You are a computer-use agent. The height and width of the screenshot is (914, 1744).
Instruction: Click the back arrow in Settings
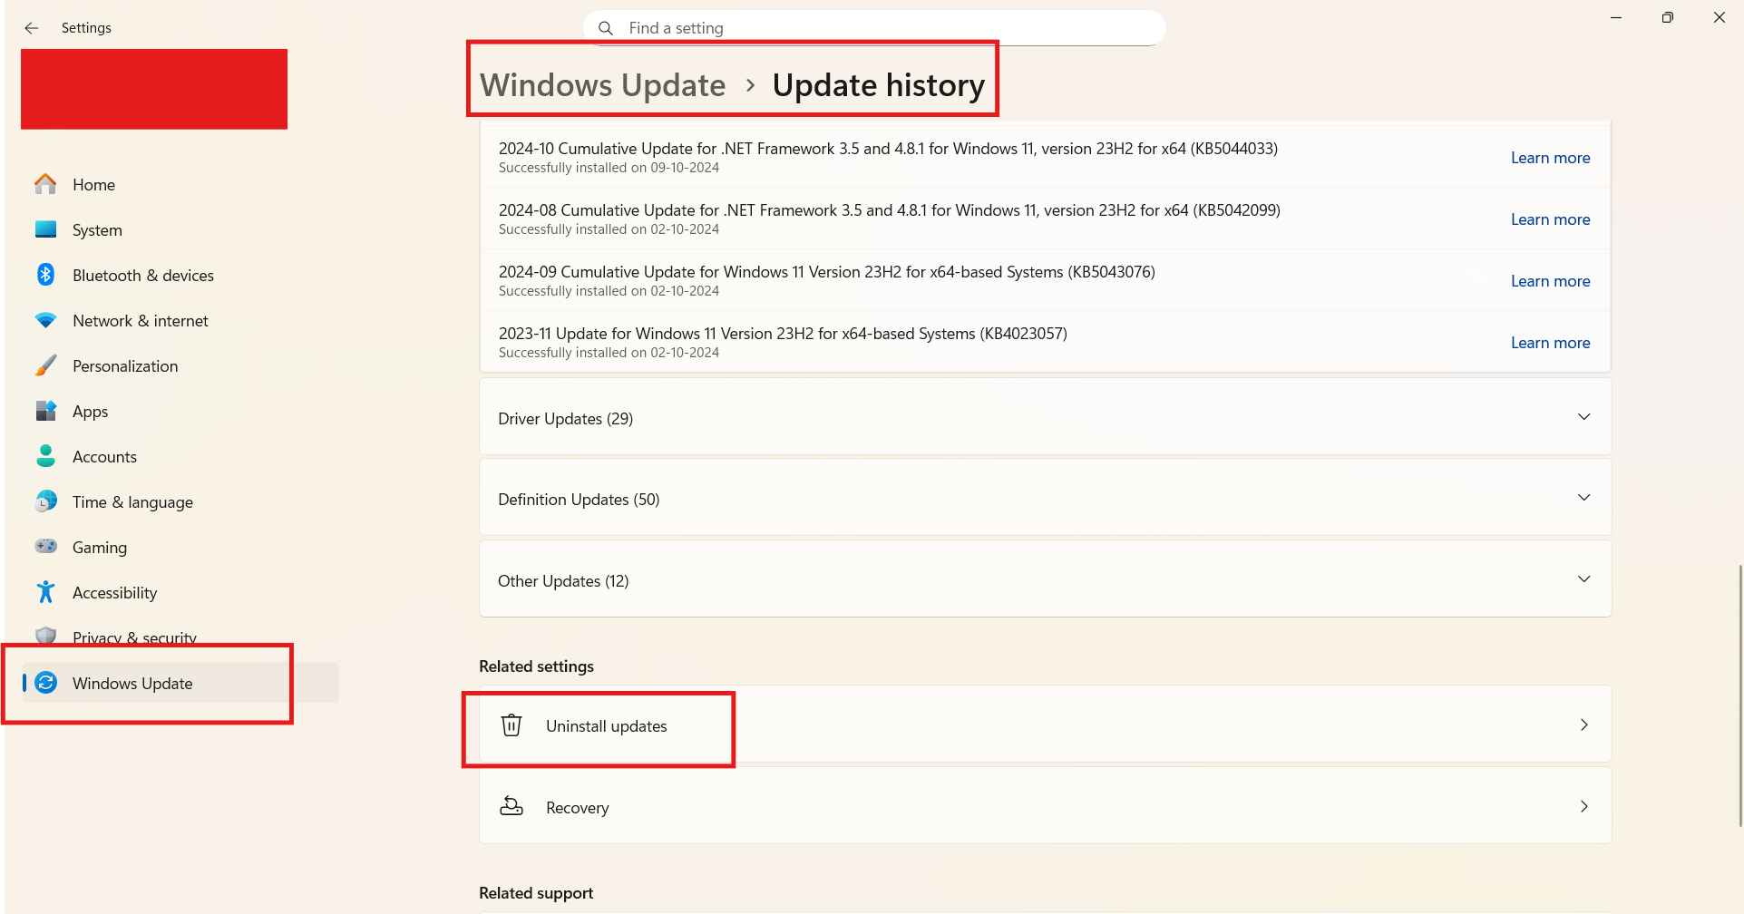click(32, 27)
